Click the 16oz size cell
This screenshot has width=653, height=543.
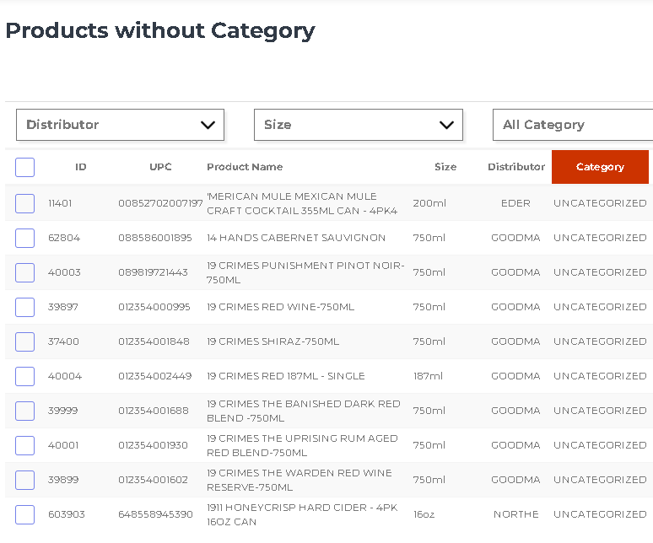pos(424,514)
